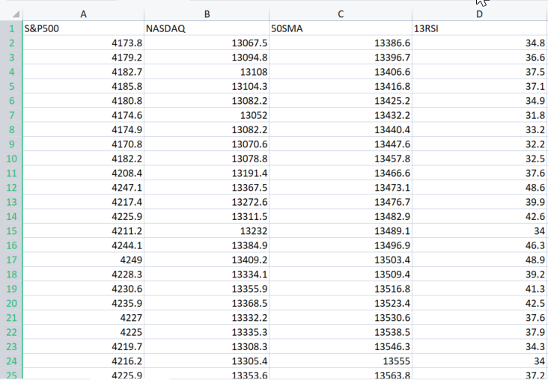Select cell with value 13070.6
Image resolution: width=548 pixels, height=380 pixels.
[x=207, y=144]
